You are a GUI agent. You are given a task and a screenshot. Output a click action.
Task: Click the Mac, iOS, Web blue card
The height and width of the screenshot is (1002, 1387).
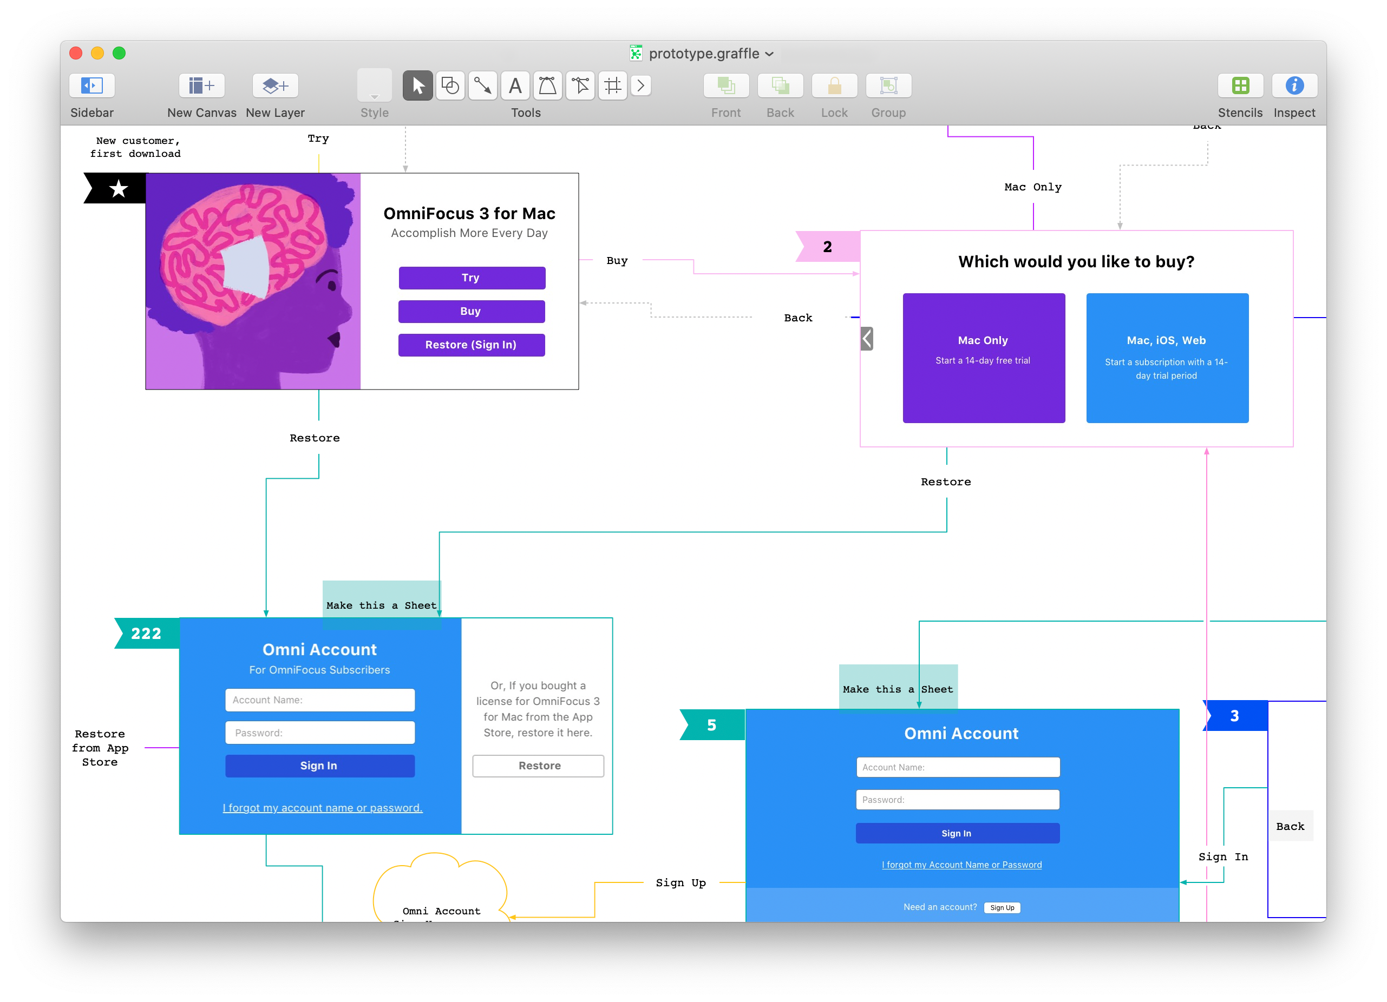[1167, 358]
